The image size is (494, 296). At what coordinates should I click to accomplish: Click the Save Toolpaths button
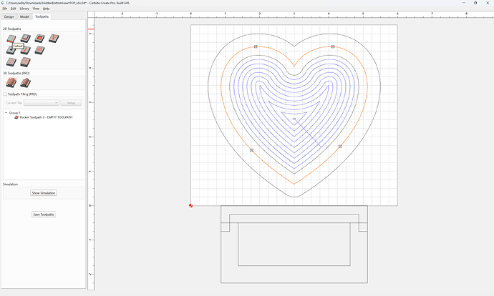click(44, 214)
